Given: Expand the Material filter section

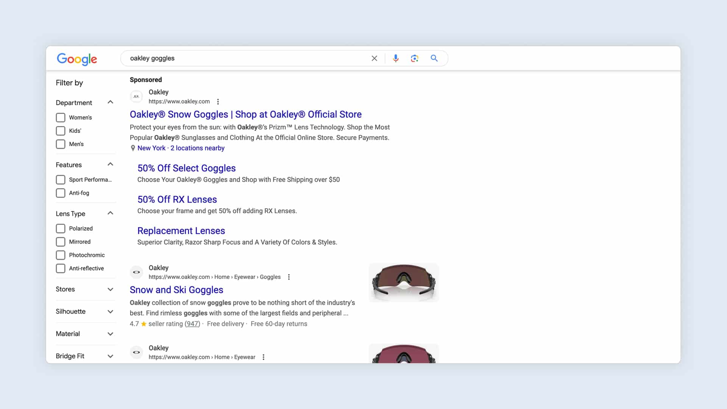Looking at the screenshot, I should tap(110, 334).
